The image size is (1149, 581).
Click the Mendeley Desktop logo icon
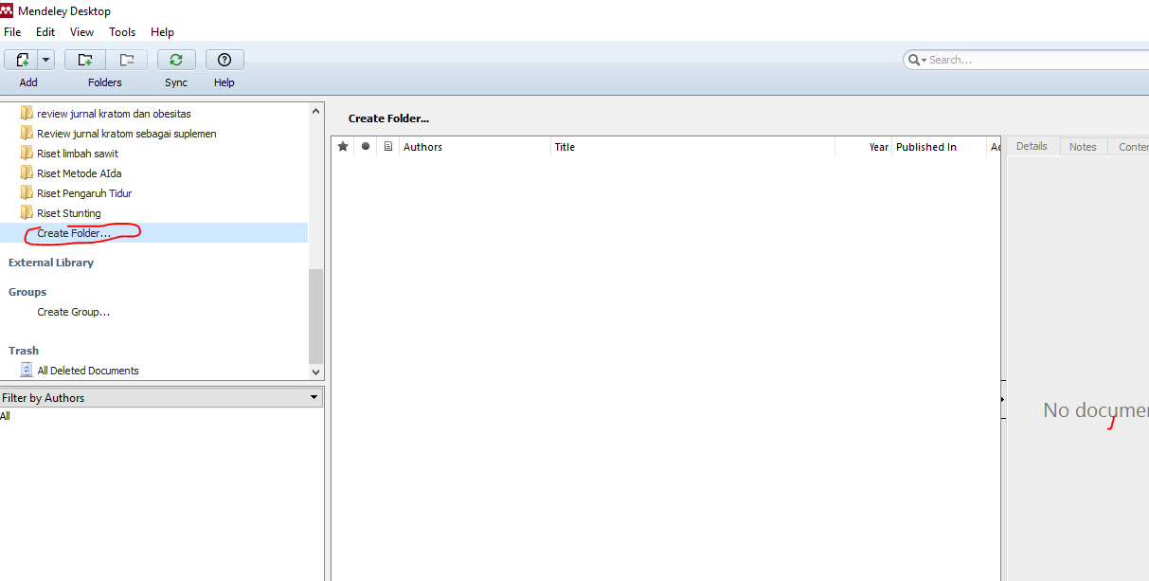pyautogui.click(x=8, y=11)
